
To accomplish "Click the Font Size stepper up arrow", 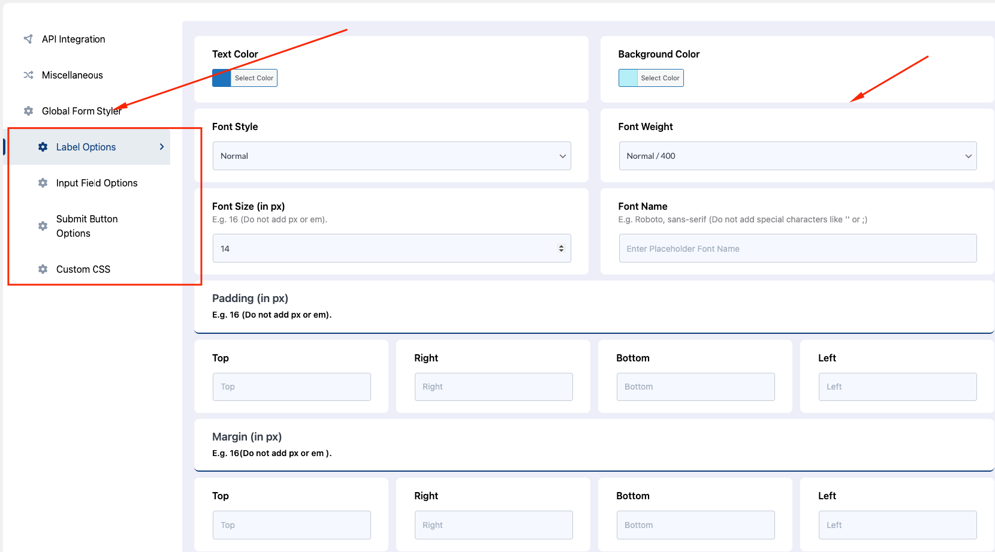I will 561,245.
